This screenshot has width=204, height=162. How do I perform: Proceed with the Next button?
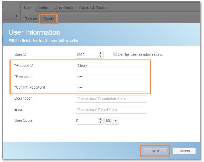(x=155, y=151)
